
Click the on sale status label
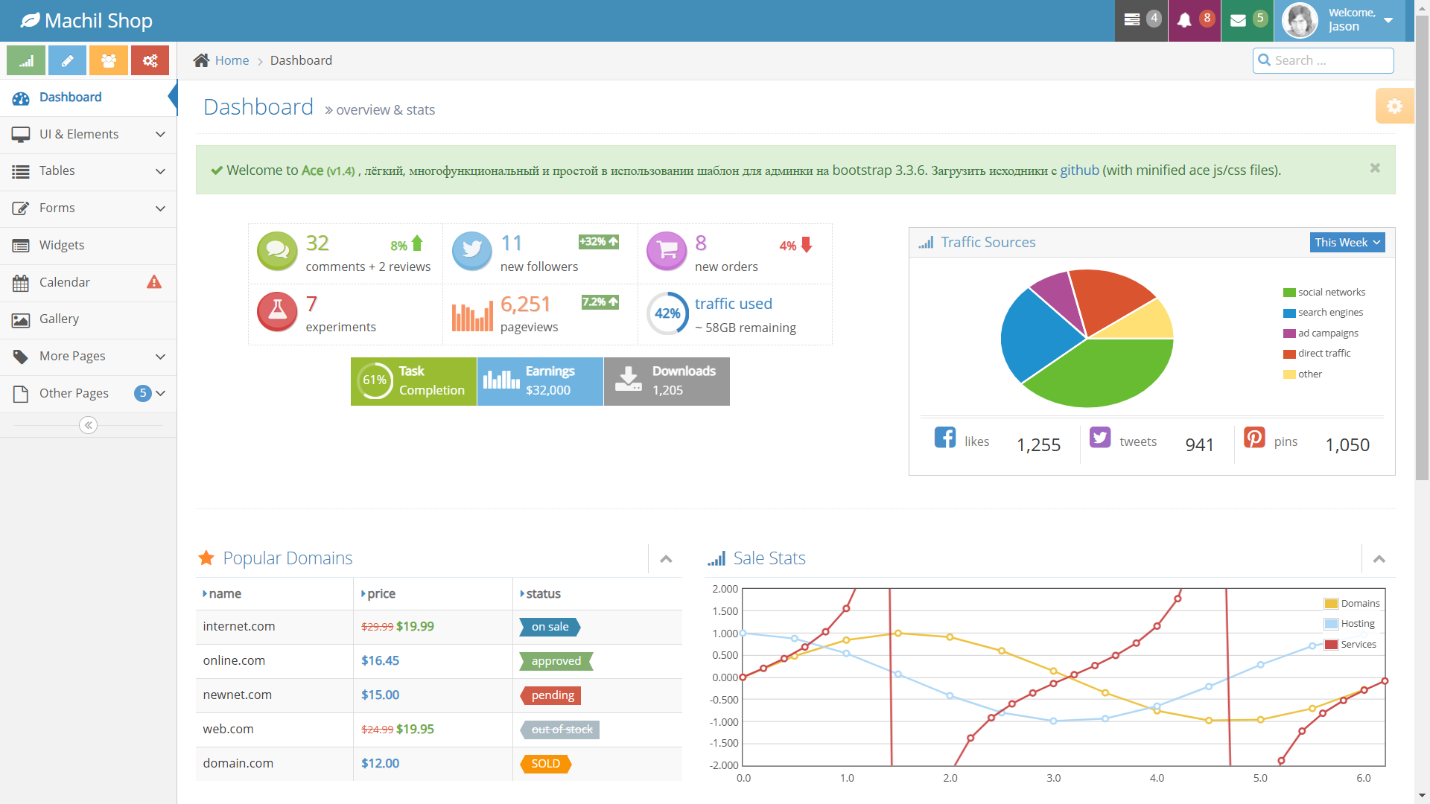pos(550,627)
